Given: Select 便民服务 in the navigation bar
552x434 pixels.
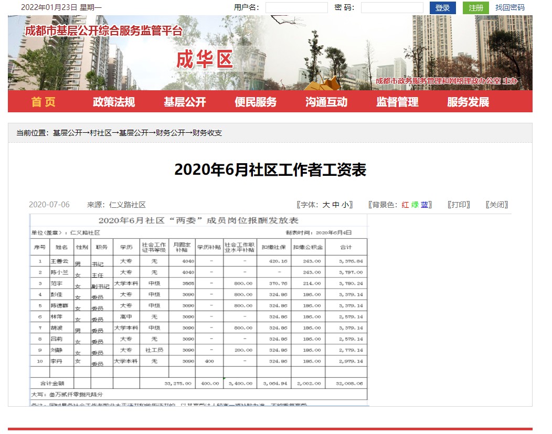Looking at the screenshot, I should tap(256, 102).
